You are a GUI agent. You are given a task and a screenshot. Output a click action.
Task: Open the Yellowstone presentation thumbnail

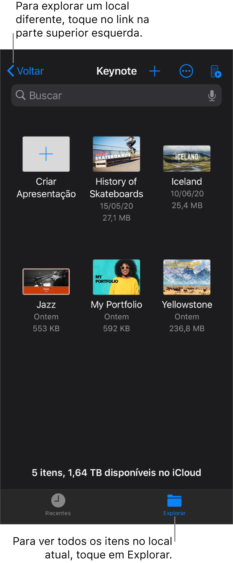click(x=187, y=277)
